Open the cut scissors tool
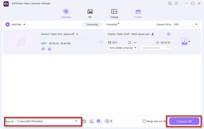Screen dimensions: 204x129 click(x=49, y=49)
